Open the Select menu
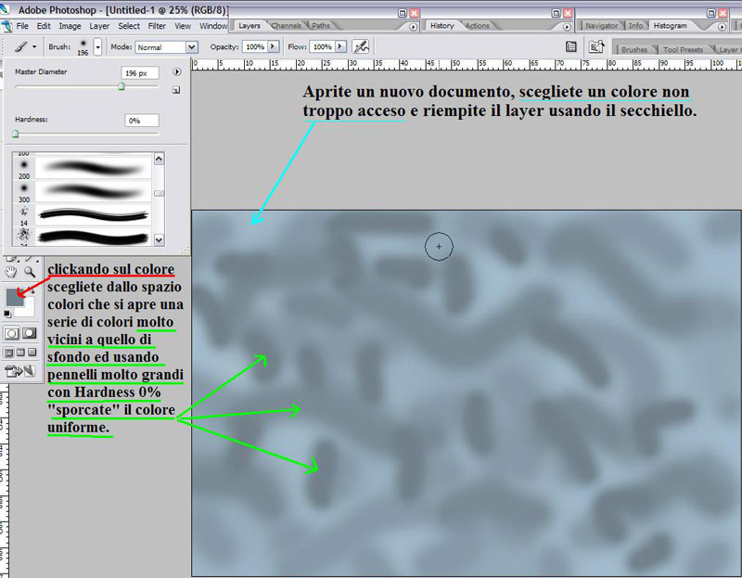The width and height of the screenshot is (742, 578). click(x=129, y=26)
